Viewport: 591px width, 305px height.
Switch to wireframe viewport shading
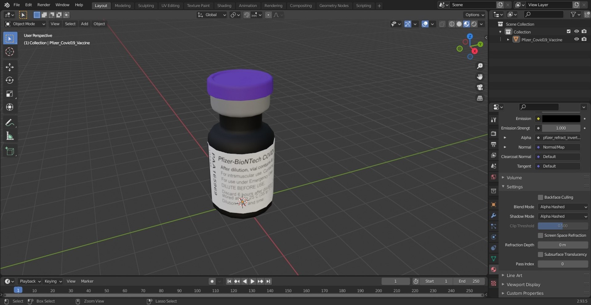(x=452, y=24)
